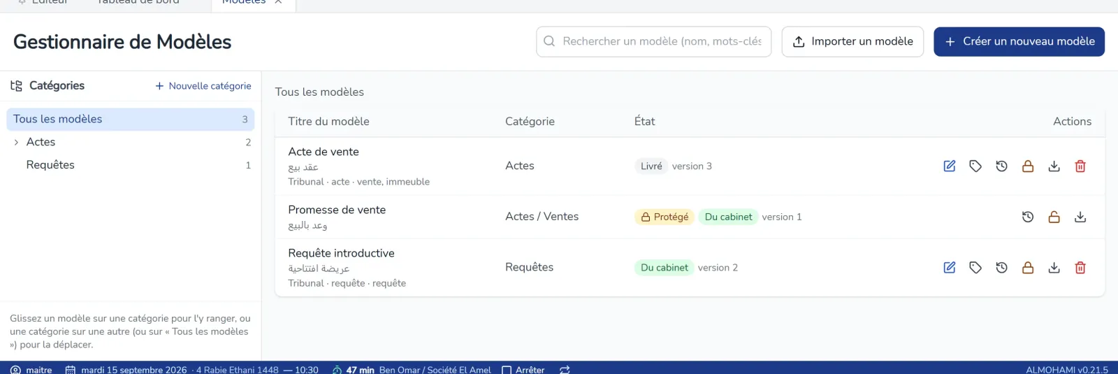Stop the timer with Arrêter
The height and width of the screenshot is (374, 1118).
pyautogui.click(x=523, y=370)
